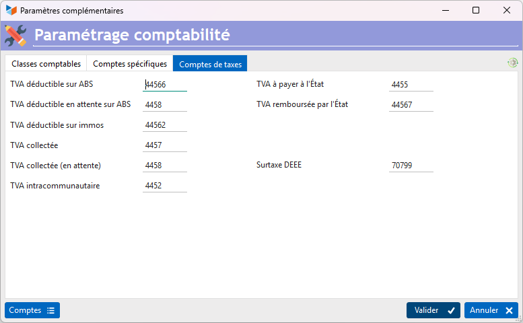Click the list icon on Comptes button
523x323 pixels.
[50, 311]
